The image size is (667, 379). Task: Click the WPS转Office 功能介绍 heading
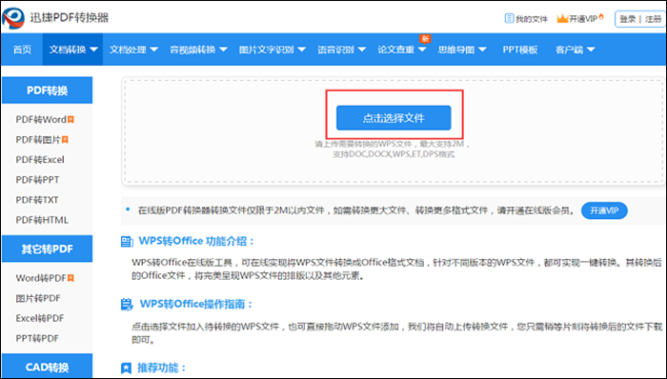[x=196, y=241]
